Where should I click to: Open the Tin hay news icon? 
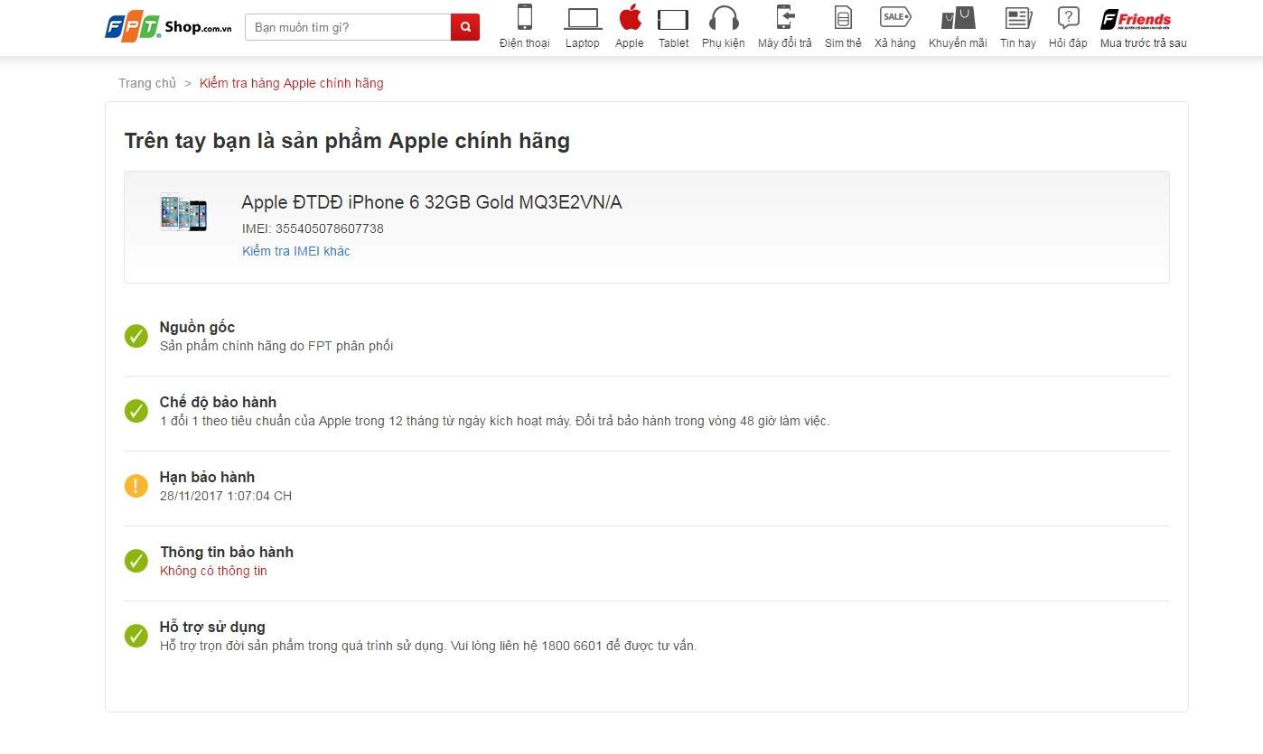tap(1018, 19)
